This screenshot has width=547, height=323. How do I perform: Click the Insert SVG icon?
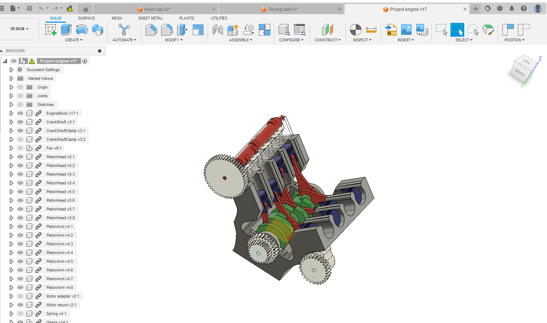(391, 30)
